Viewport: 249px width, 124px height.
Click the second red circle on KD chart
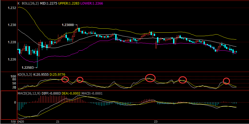[80, 80]
